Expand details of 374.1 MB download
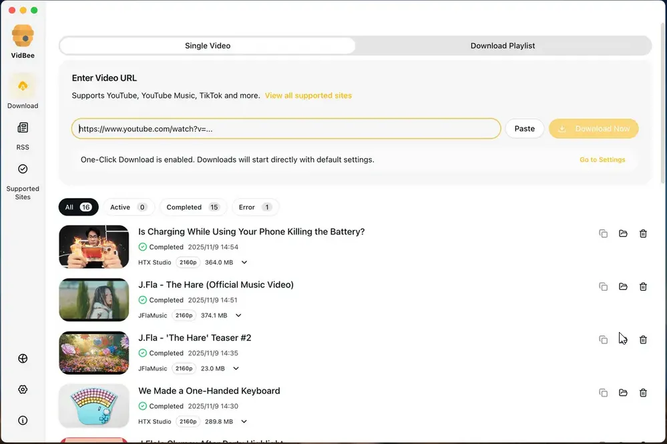Screen dimensions: 667x444 238,315
